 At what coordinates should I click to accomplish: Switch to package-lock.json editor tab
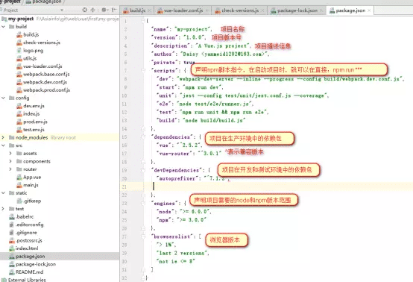pos(297,10)
